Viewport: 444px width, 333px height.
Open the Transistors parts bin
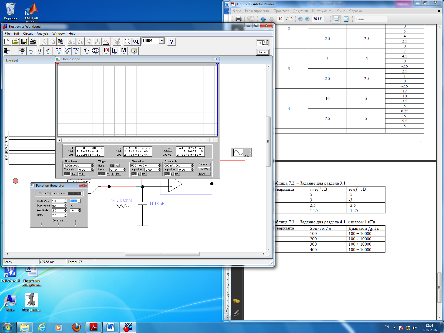(x=48, y=51)
